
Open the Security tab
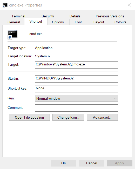(48, 16)
